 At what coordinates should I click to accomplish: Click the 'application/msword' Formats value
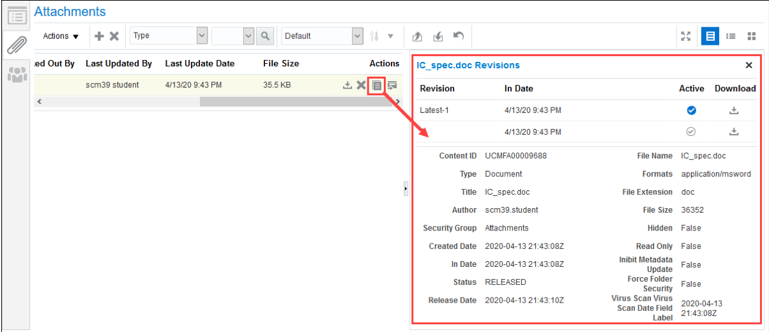716,174
